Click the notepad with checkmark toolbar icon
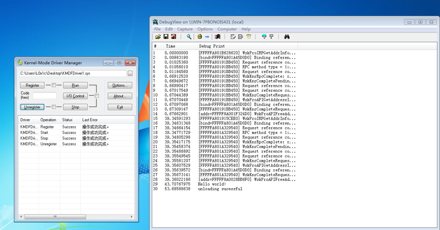440x230 pixels. 233,37
